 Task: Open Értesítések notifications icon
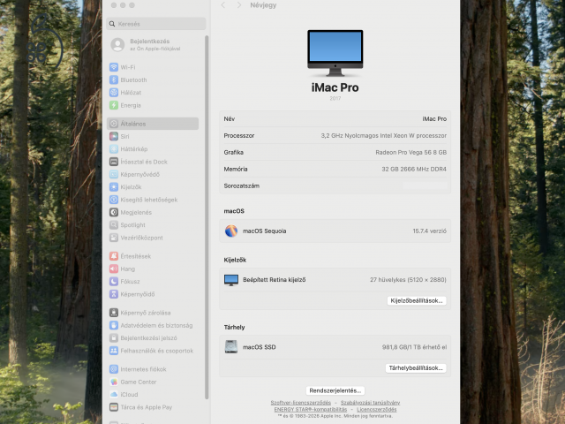point(114,256)
